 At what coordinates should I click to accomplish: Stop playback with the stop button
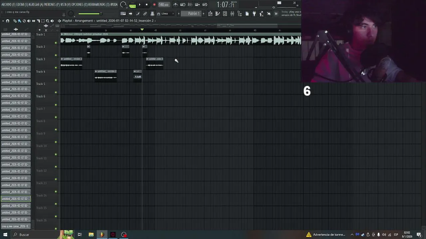[x=147, y=5]
